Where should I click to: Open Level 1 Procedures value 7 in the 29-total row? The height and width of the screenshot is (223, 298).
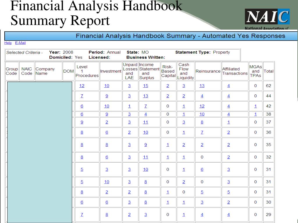pyautogui.click(x=82, y=215)
